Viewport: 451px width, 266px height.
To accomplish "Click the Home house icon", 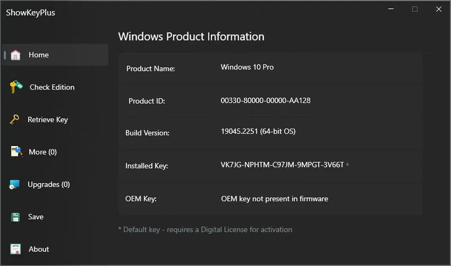I will tap(16, 55).
